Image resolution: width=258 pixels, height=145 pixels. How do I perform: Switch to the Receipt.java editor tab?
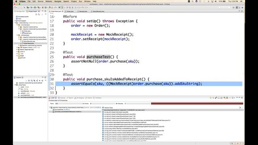click(82, 11)
